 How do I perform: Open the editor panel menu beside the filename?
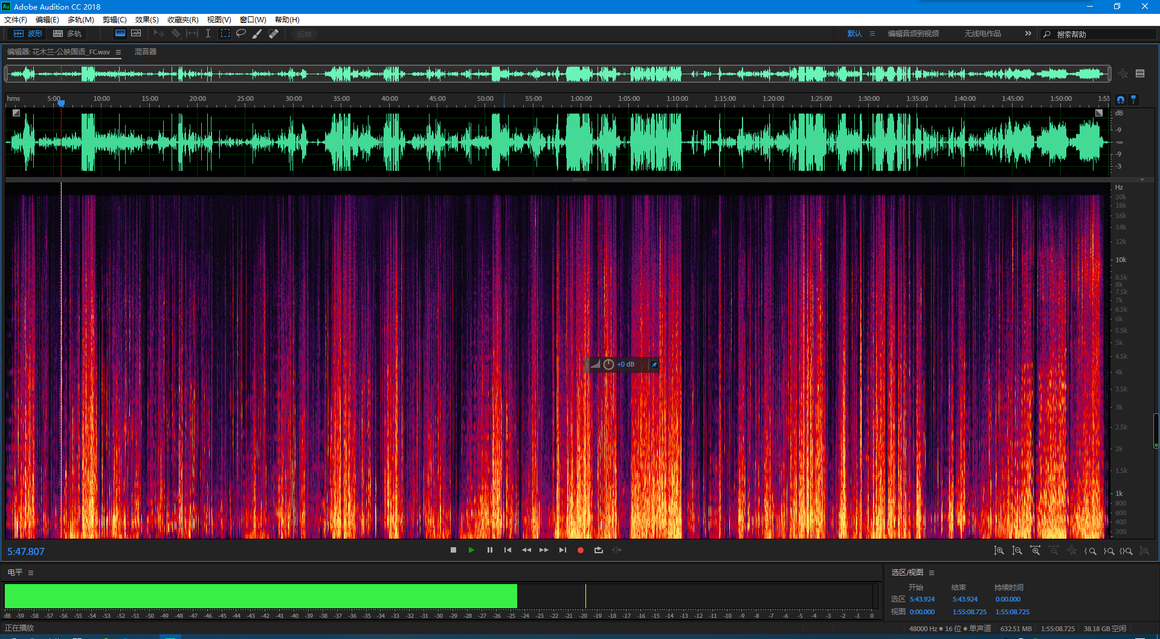coord(118,53)
